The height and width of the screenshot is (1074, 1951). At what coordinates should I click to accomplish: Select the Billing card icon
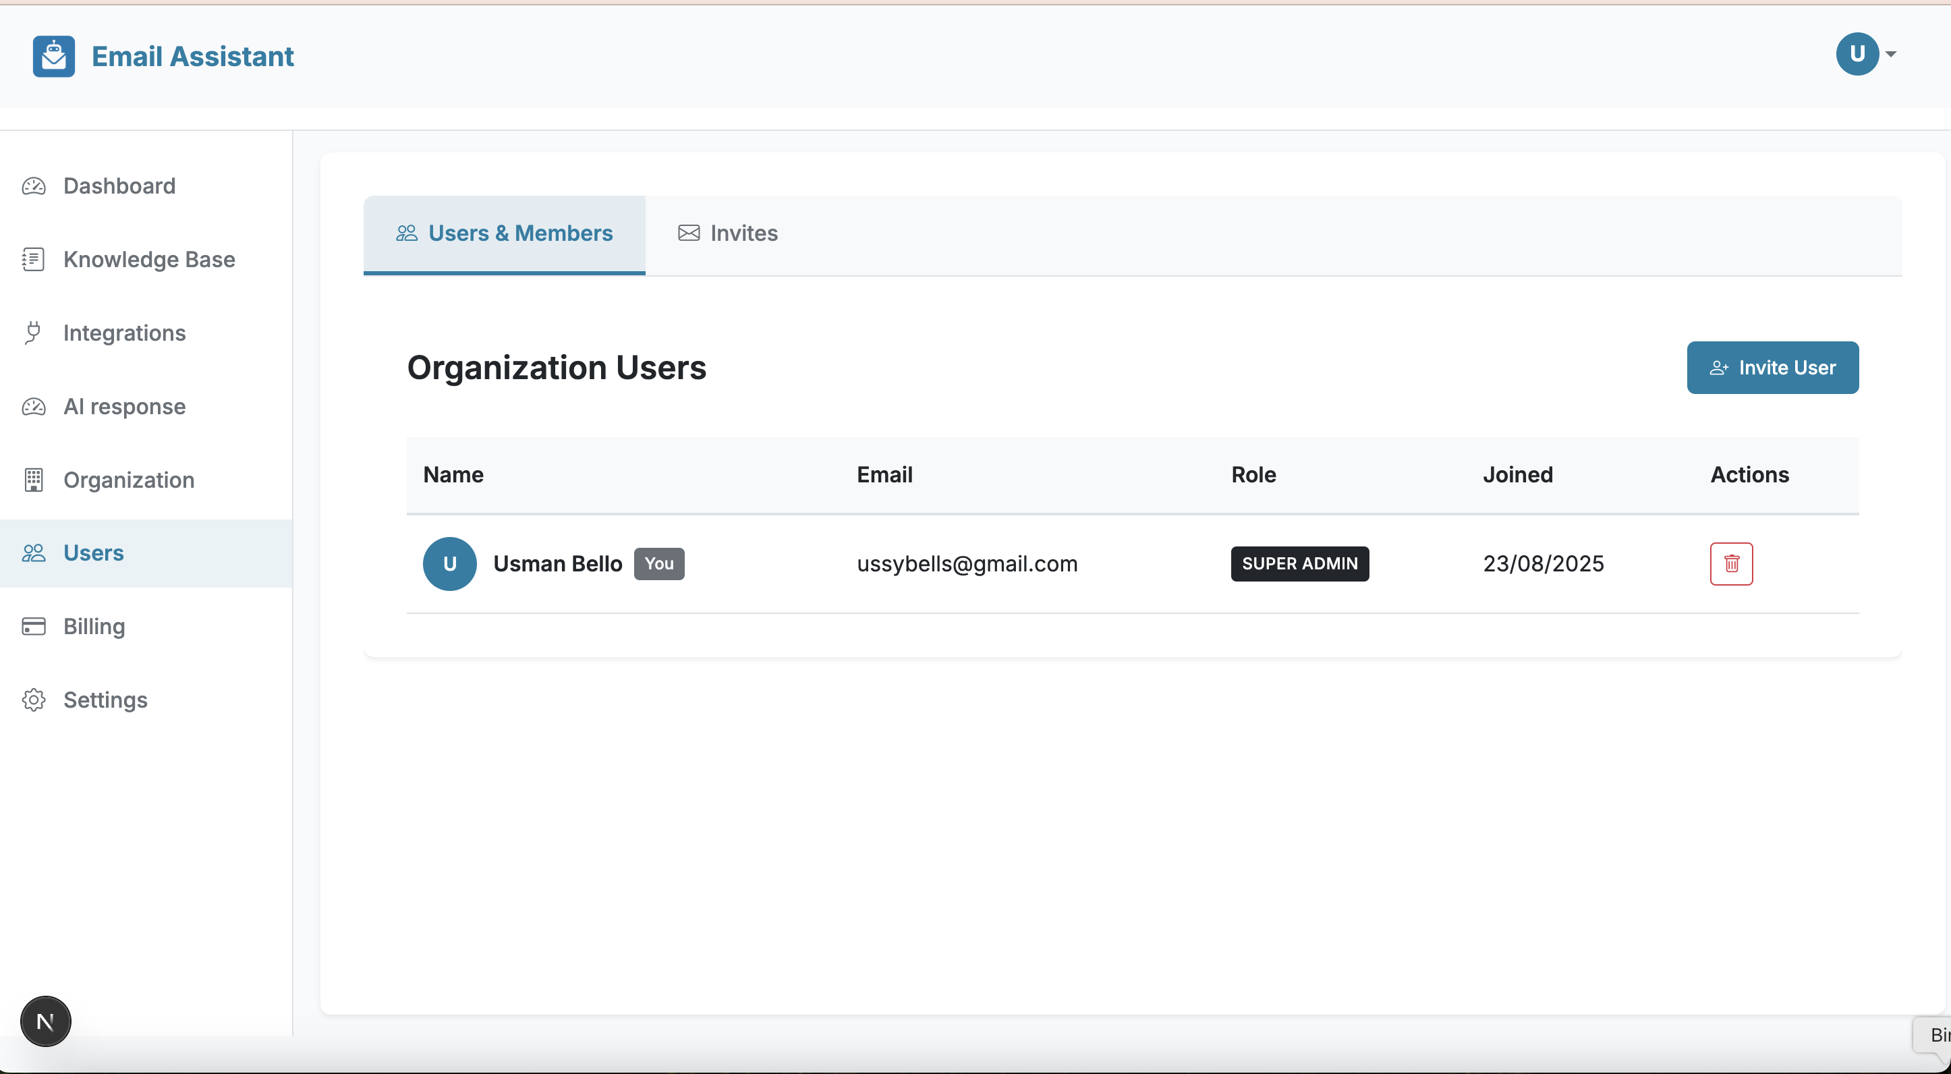[x=33, y=626]
